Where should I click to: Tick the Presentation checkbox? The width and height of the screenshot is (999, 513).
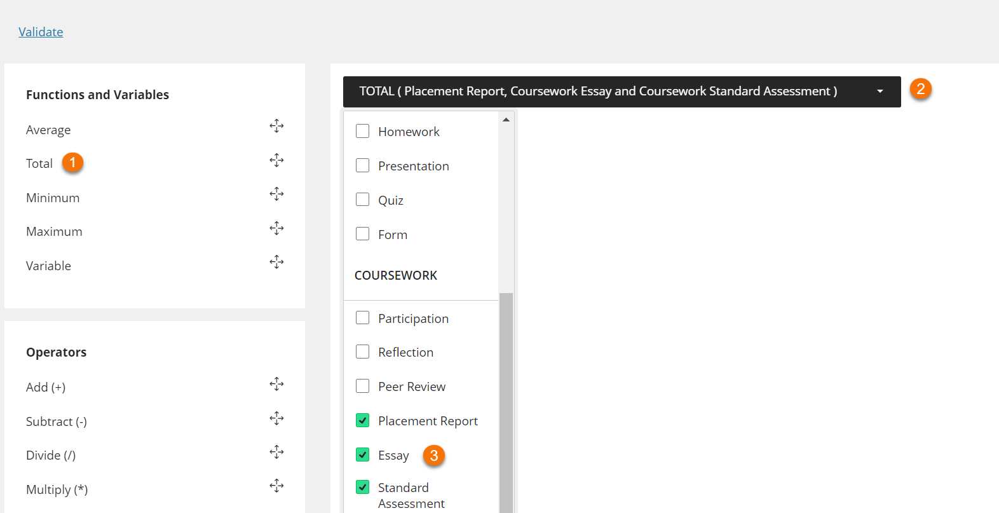[x=363, y=166]
